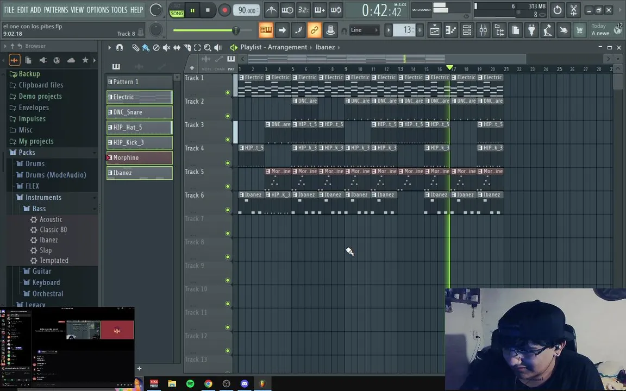Open the browser tree view icon

pos(499,30)
